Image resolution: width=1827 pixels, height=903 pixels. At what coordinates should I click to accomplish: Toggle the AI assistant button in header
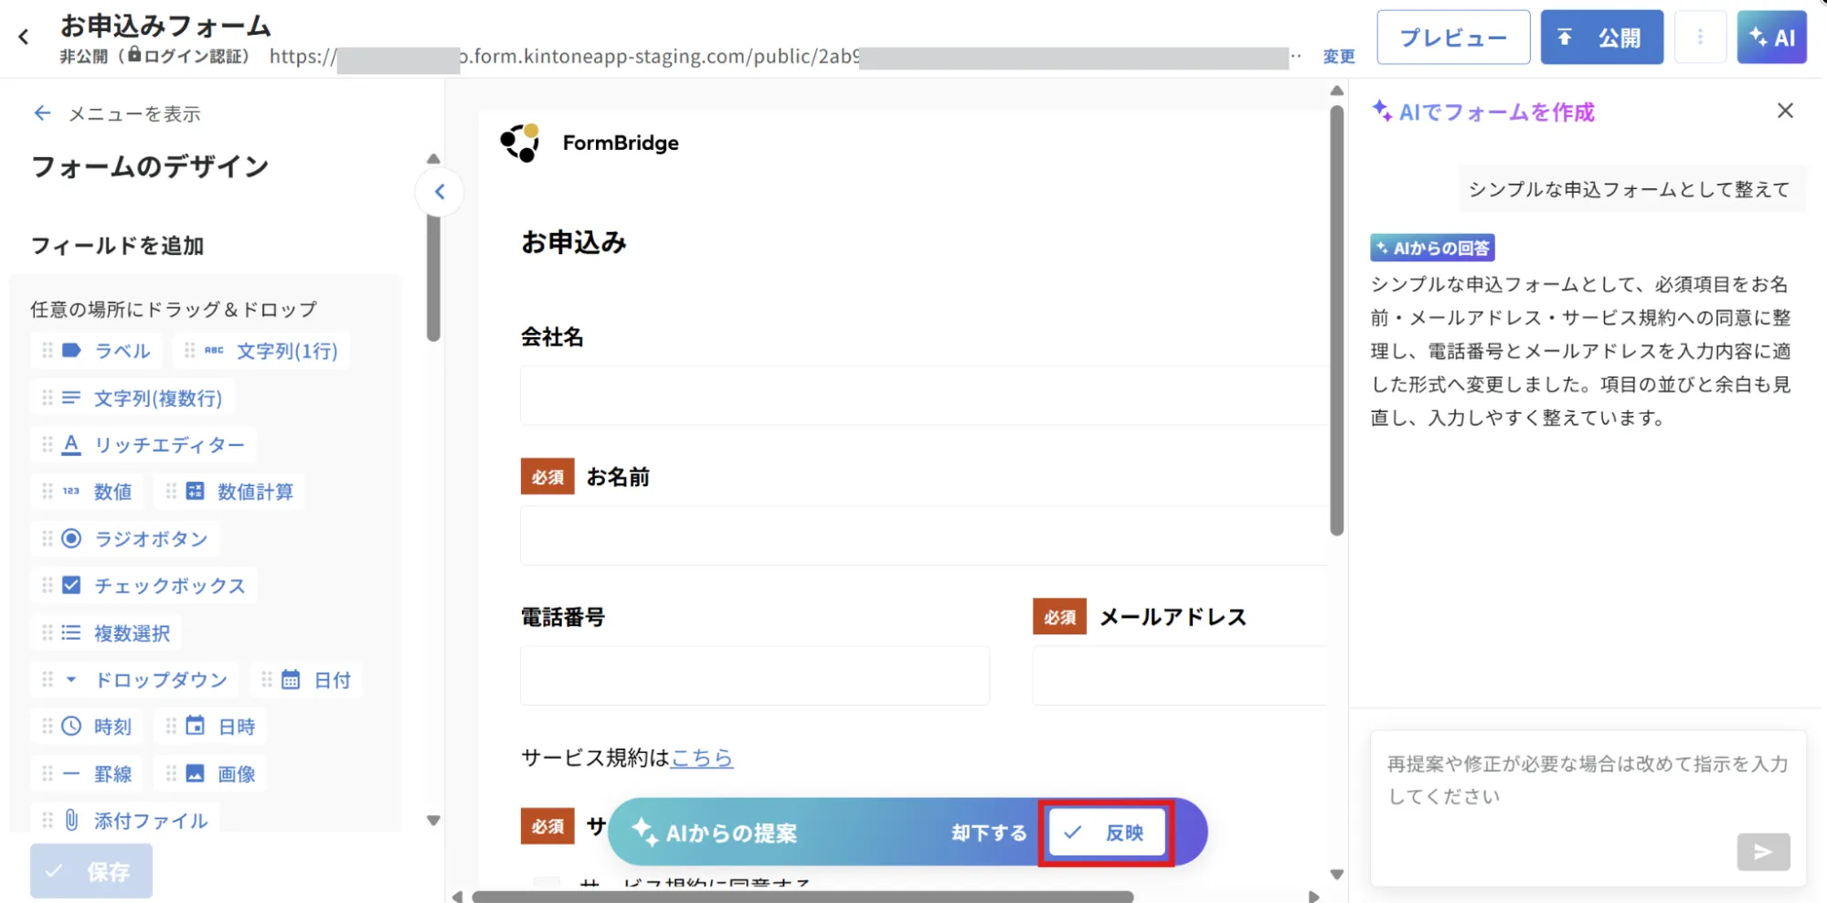[x=1771, y=37]
